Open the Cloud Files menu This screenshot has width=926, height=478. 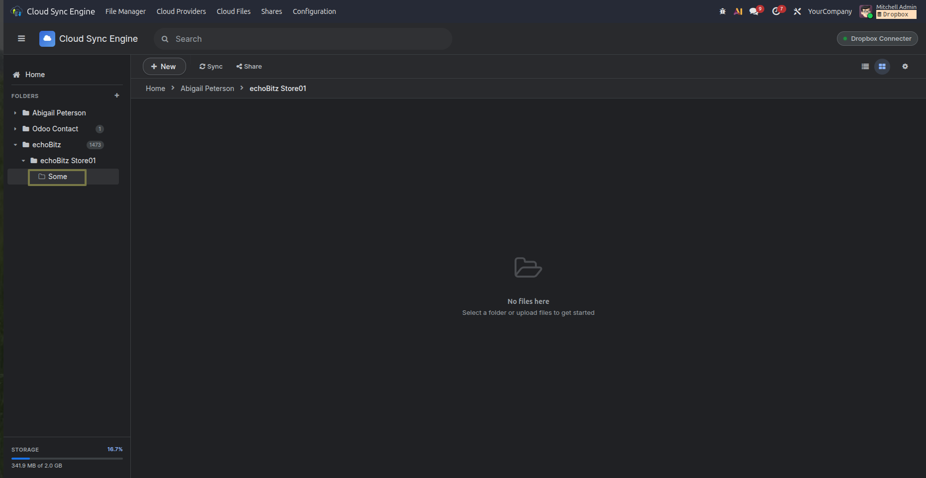coord(233,11)
